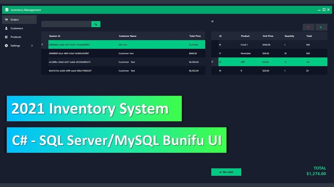Click the $6,500.00 total price cell
The width and height of the screenshot is (334, 187).
pos(194,62)
